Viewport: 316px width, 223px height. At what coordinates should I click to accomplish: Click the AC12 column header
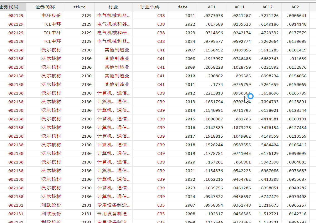point(268,7)
